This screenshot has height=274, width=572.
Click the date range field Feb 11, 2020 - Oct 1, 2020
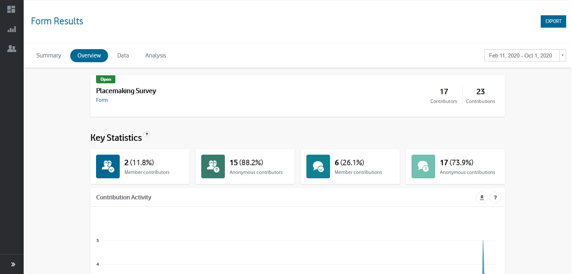[x=521, y=55]
